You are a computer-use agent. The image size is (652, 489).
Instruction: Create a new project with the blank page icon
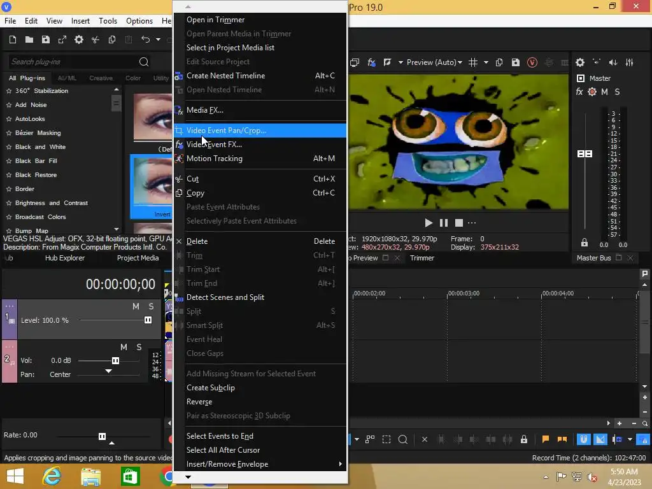[x=13, y=39]
